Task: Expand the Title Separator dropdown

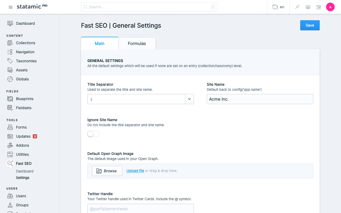Action: [x=189, y=99]
